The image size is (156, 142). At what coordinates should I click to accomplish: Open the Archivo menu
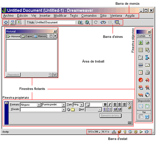point(8,16)
